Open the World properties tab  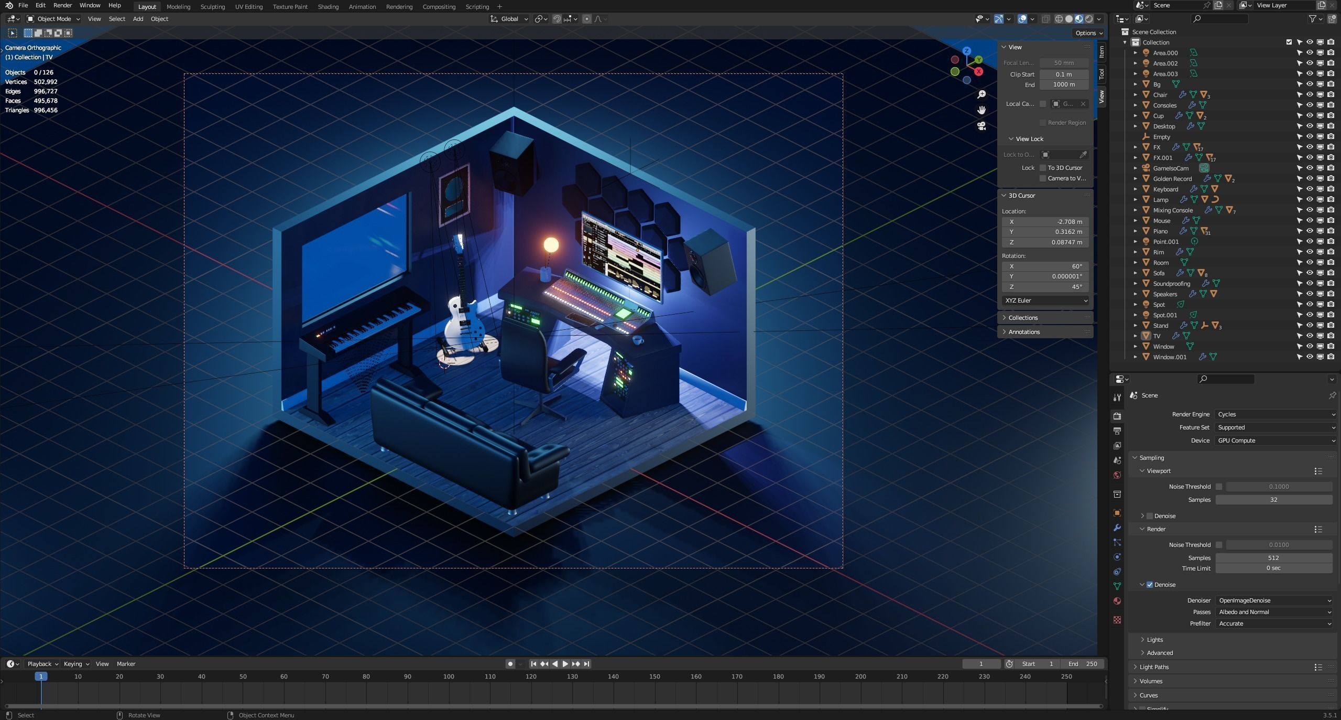[x=1117, y=475]
